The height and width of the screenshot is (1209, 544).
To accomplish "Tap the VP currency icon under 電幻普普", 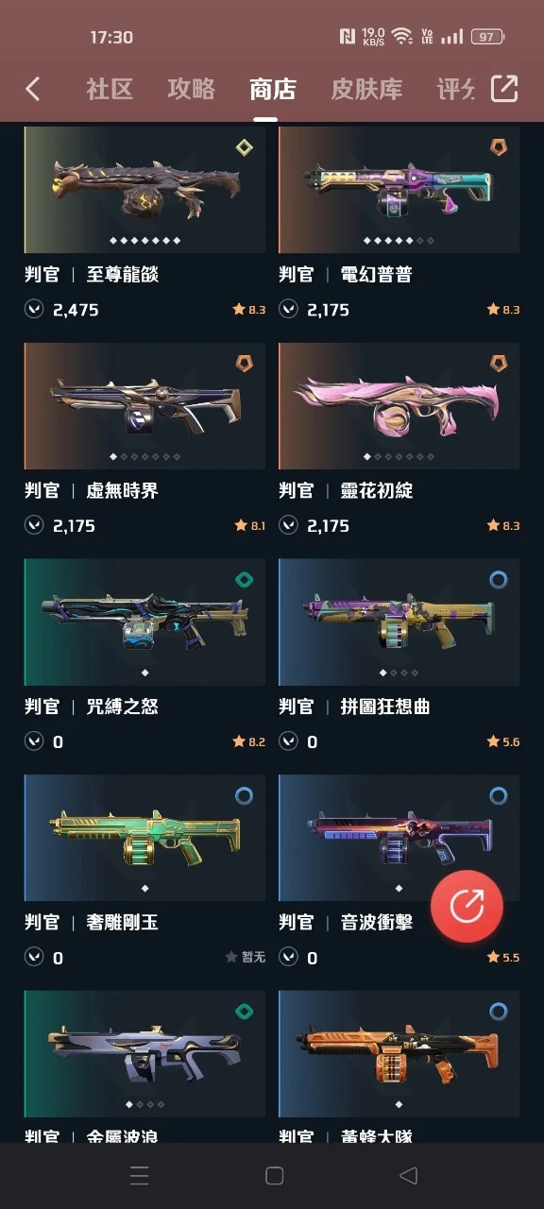I will (288, 309).
